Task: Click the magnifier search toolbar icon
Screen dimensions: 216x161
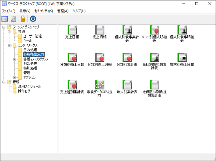Action: 13,19
